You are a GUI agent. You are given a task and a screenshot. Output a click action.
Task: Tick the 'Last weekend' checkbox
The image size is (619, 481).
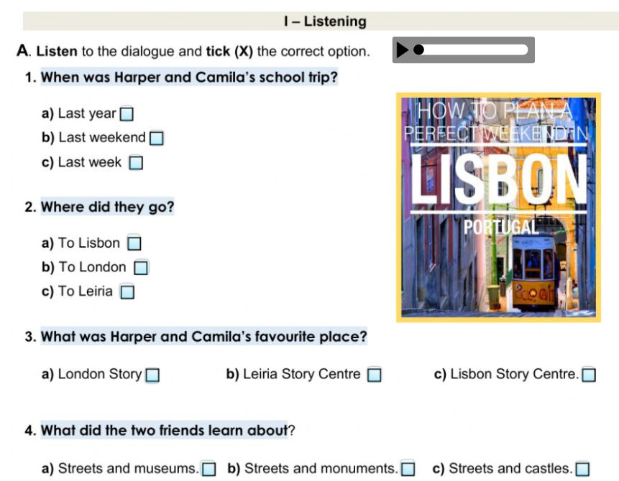pyautogui.click(x=156, y=138)
